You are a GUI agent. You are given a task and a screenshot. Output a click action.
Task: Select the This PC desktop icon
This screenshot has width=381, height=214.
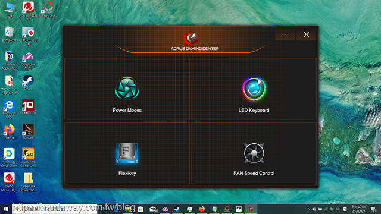tap(10, 10)
